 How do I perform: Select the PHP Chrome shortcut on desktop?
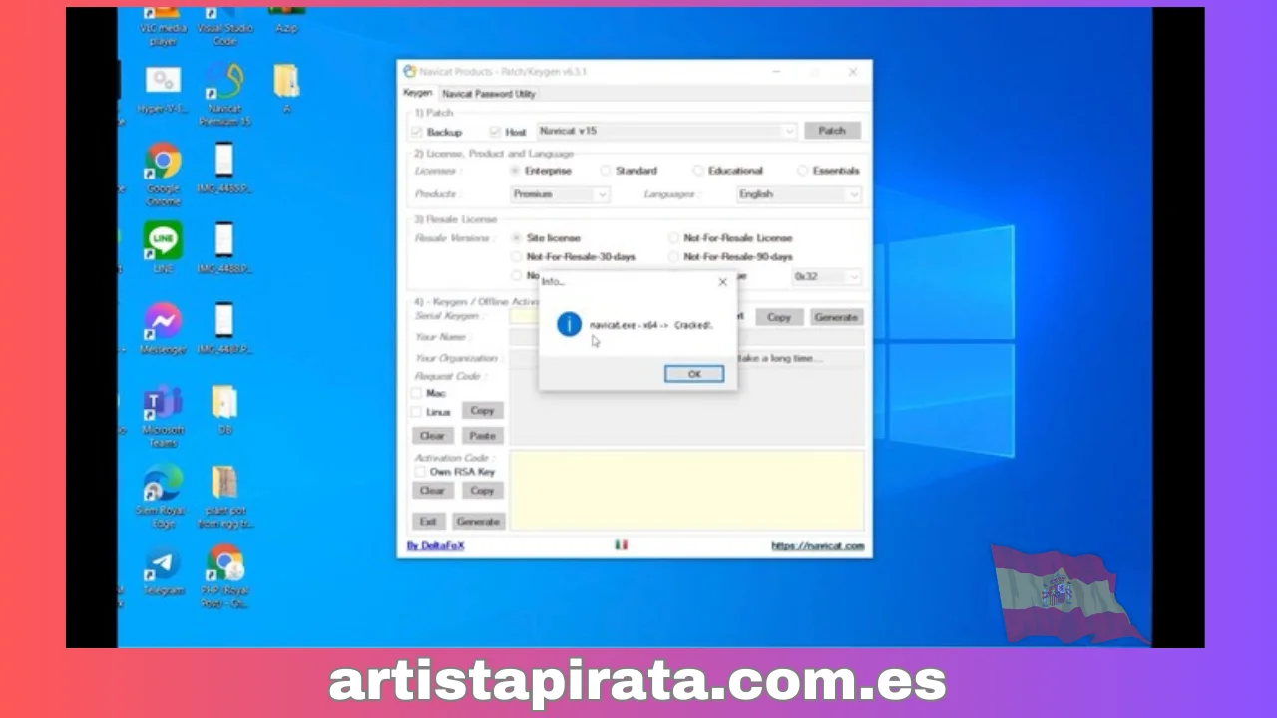pos(224,577)
